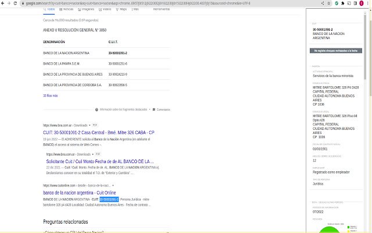Go back to the previous page
This screenshot has width=372, height=233.
pyautogui.click(x=3, y=3)
